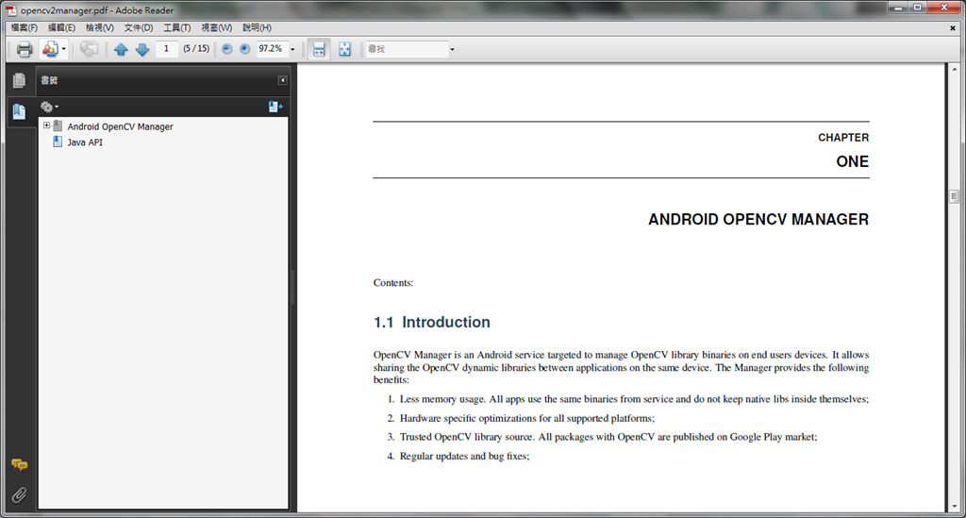
Task: Open the 工具(T) Tools menu
Action: point(176,27)
